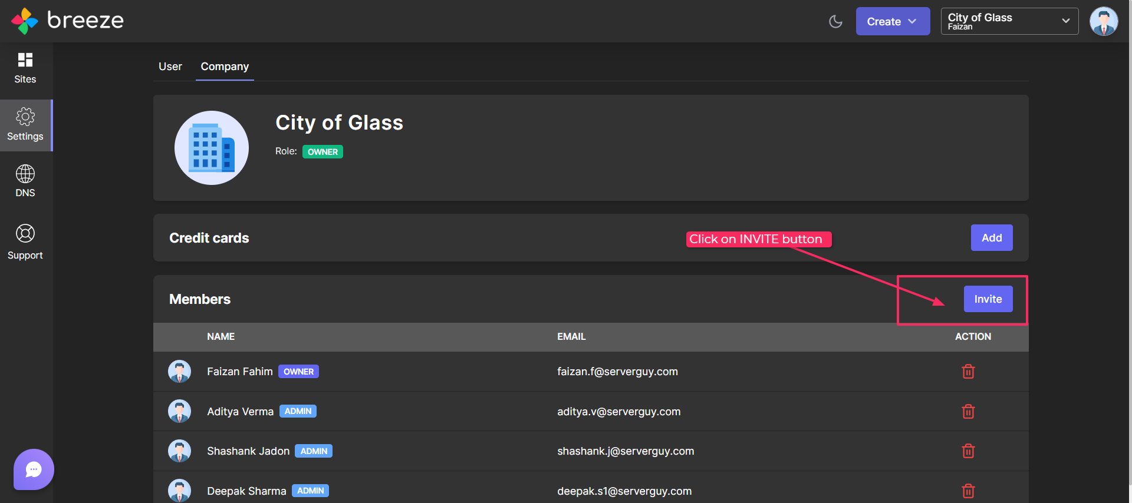Click the City of Glass company building icon
Viewport: 1132px width, 503px height.
pos(212,148)
